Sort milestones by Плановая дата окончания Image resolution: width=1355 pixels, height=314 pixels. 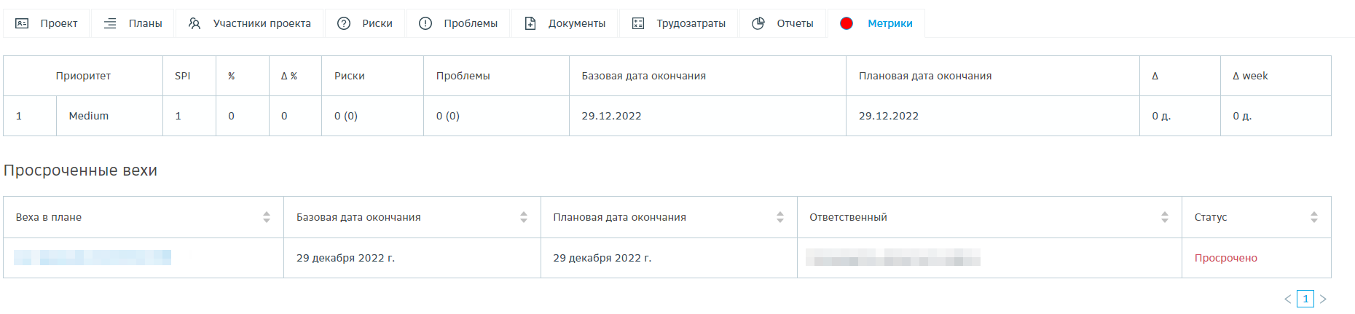pos(780,217)
